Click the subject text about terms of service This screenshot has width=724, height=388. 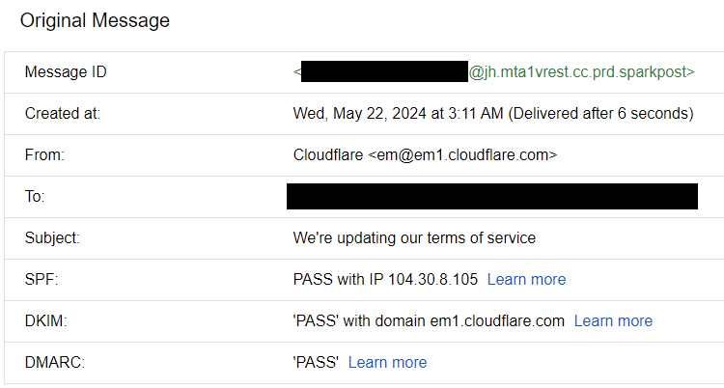(414, 238)
